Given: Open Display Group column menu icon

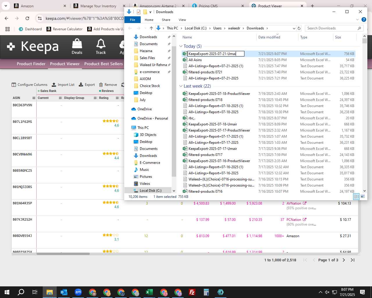Looking at the screenshot, I should (x=95, y=98).
